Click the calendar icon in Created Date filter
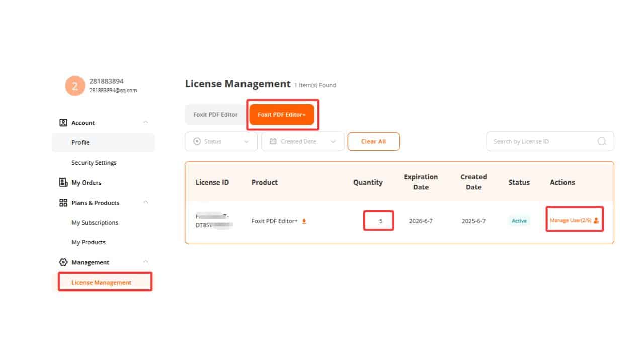 (x=273, y=141)
